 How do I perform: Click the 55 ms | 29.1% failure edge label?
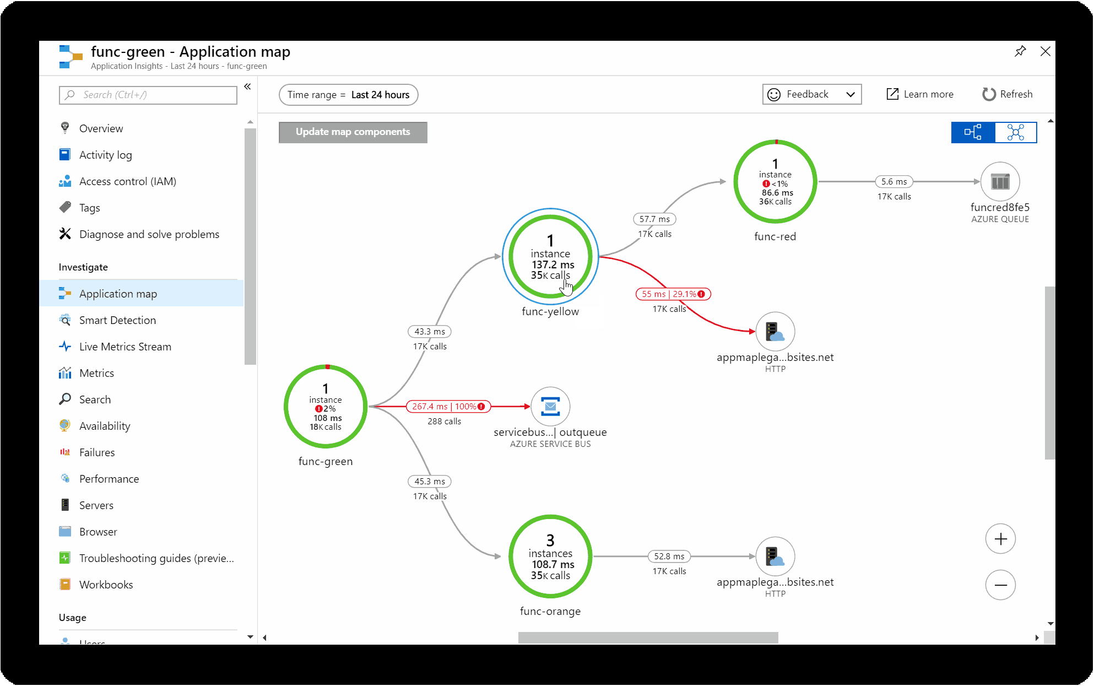coord(673,294)
